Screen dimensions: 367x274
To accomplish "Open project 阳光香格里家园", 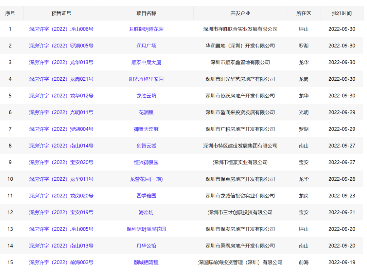I will pos(146,79).
